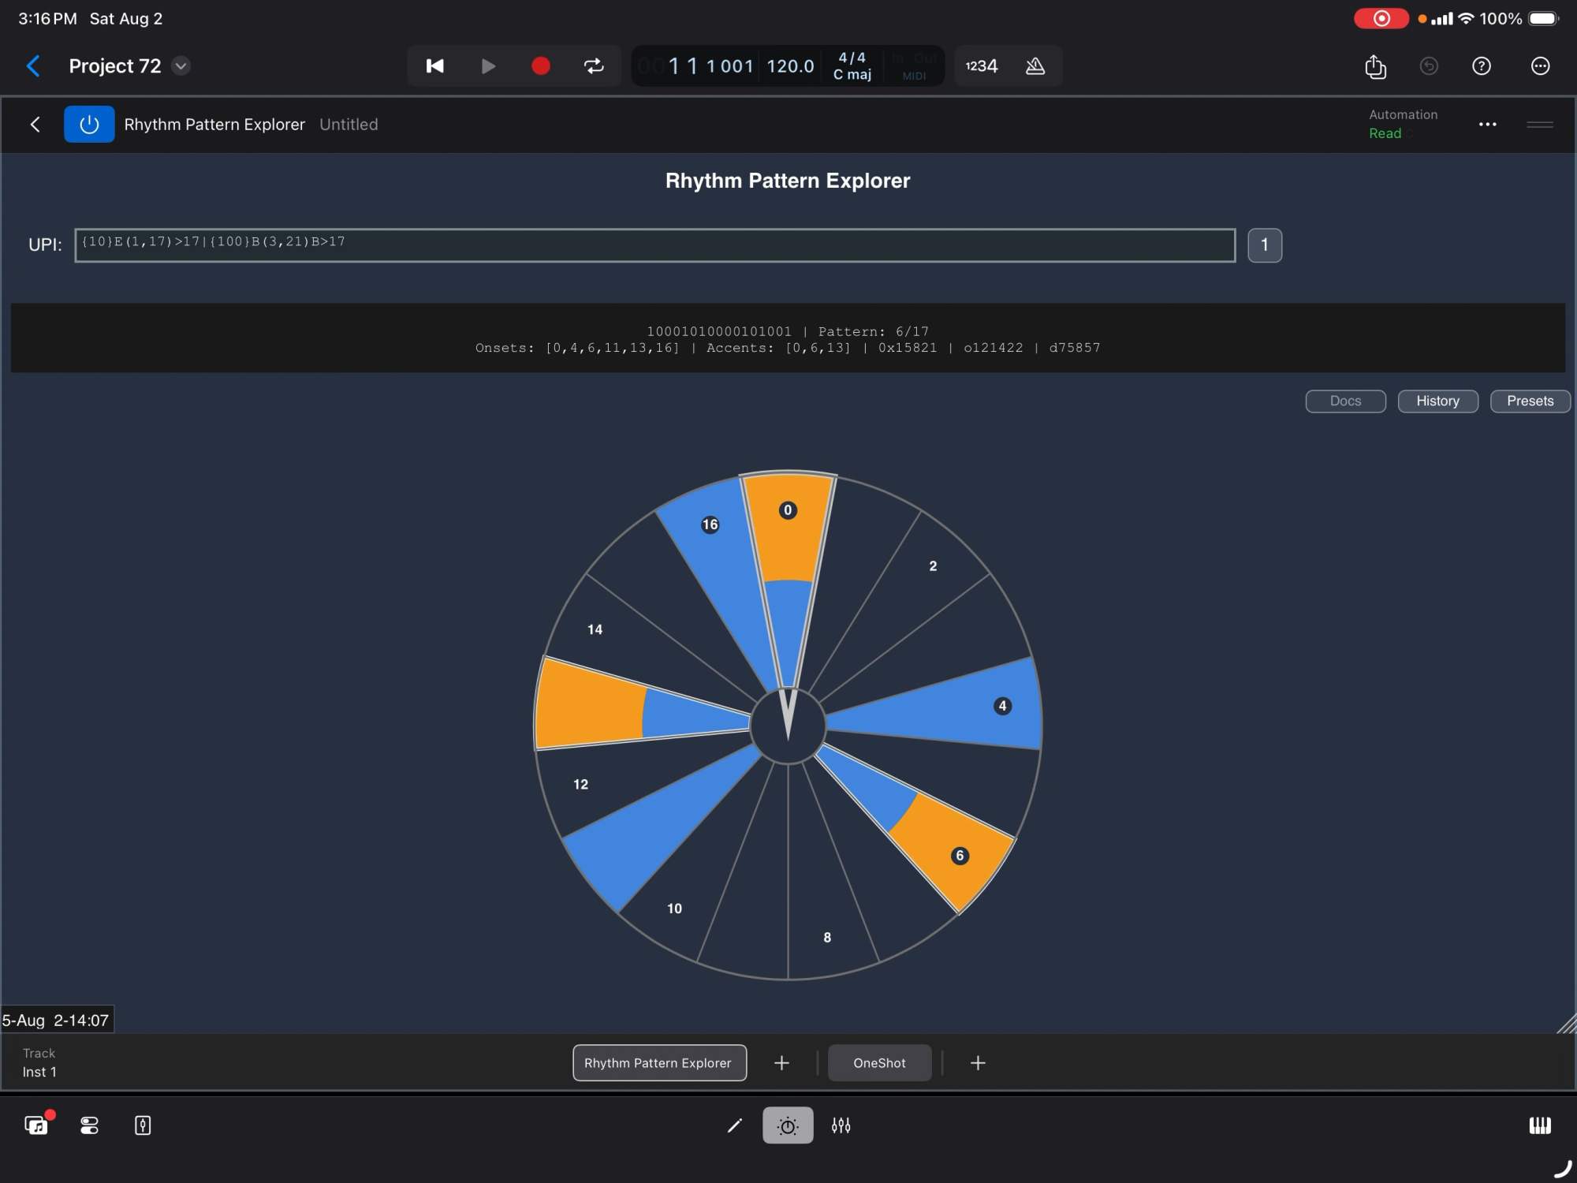1577x1183 pixels.
Task: Tap the back chevron beside the power button
Action: (35, 124)
